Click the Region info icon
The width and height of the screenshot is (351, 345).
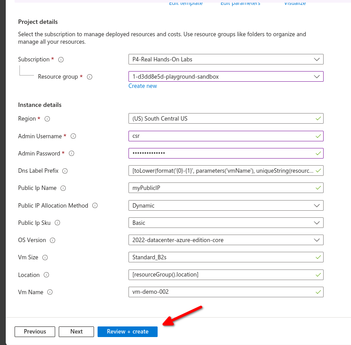coord(48,119)
